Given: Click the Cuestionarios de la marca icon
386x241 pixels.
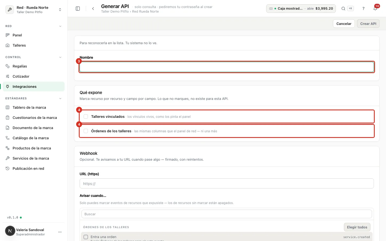Looking at the screenshot, I should (x=8, y=118).
